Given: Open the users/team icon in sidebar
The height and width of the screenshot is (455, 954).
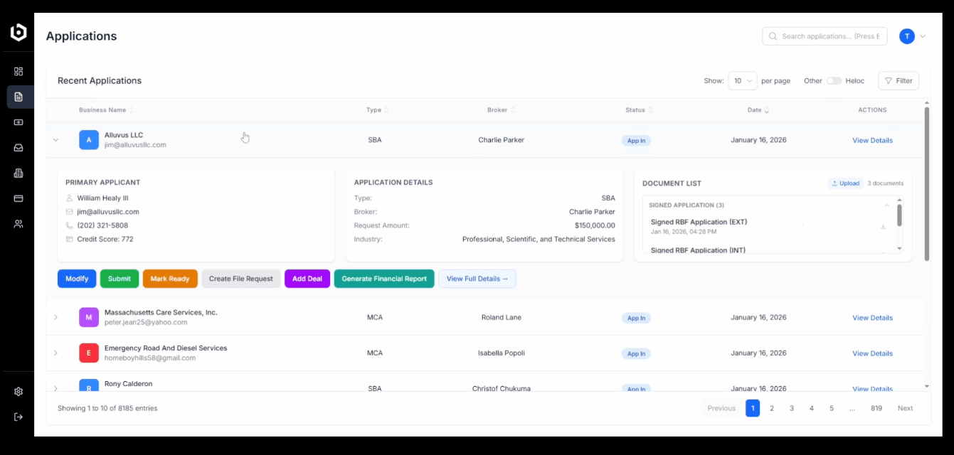Looking at the screenshot, I should [18, 223].
